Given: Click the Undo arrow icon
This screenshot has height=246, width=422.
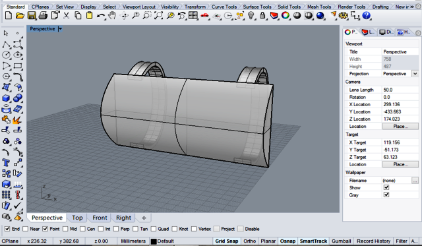Looking at the screenshot, I should click(x=101, y=16).
